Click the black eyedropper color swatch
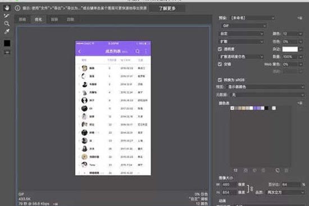Viewport: 309px width, 206px height. coord(7,43)
